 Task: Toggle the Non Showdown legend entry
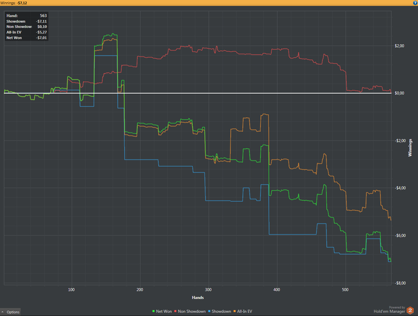click(190, 311)
